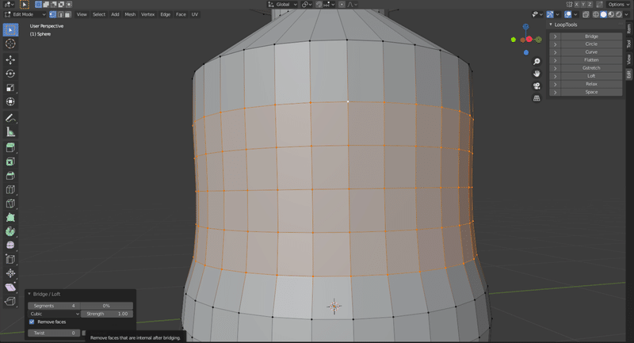Viewport: 634px width, 343px height.
Task: Switch perspective/orthographic with grid icon
Action: tap(537, 98)
